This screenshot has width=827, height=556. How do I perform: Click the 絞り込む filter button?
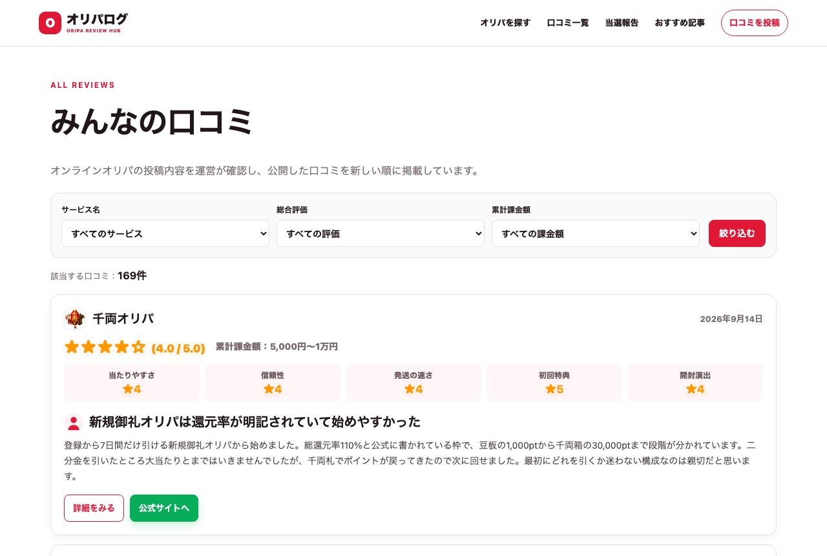coord(737,233)
